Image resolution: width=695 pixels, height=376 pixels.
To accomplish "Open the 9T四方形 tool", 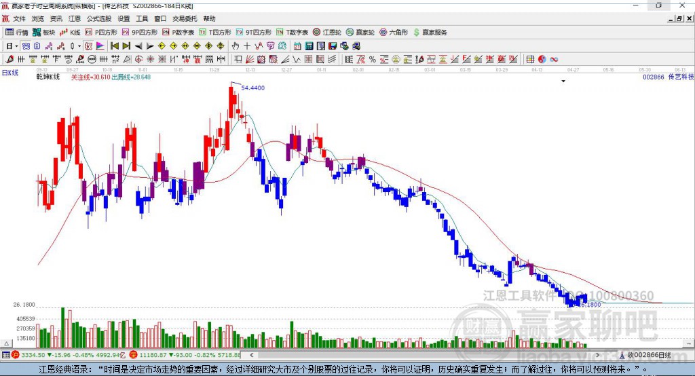I will pyautogui.click(x=254, y=33).
